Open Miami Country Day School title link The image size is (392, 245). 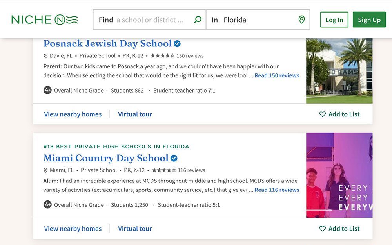pyautogui.click(x=106, y=158)
